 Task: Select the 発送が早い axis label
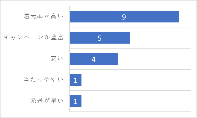click(x=47, y=101)
